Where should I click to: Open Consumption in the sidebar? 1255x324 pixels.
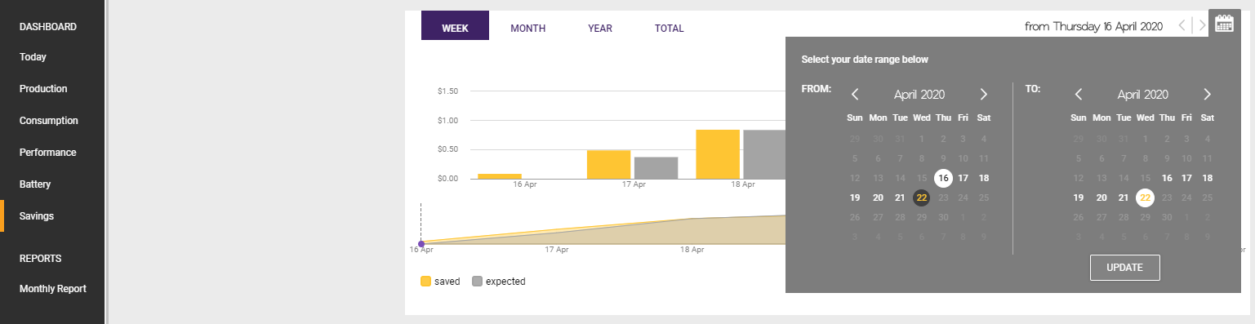point(49,121)
